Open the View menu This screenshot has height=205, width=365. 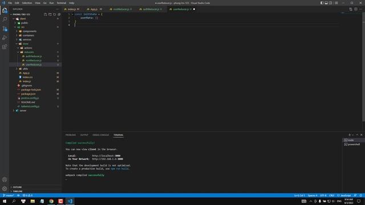(38, 3)
